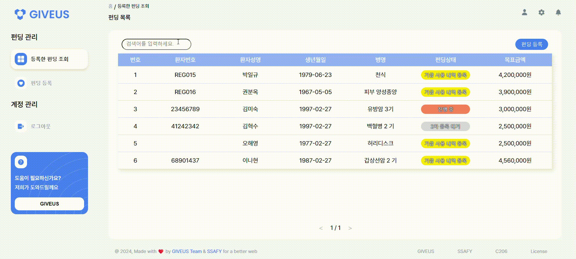Image resolution: width=576 pixels, height=259 pixels.
Task: Click the 환자번호 column header
Action: pos(185,60)
